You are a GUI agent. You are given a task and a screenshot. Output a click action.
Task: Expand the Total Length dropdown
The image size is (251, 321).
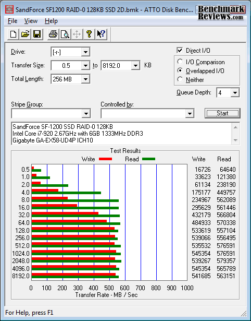85,79
